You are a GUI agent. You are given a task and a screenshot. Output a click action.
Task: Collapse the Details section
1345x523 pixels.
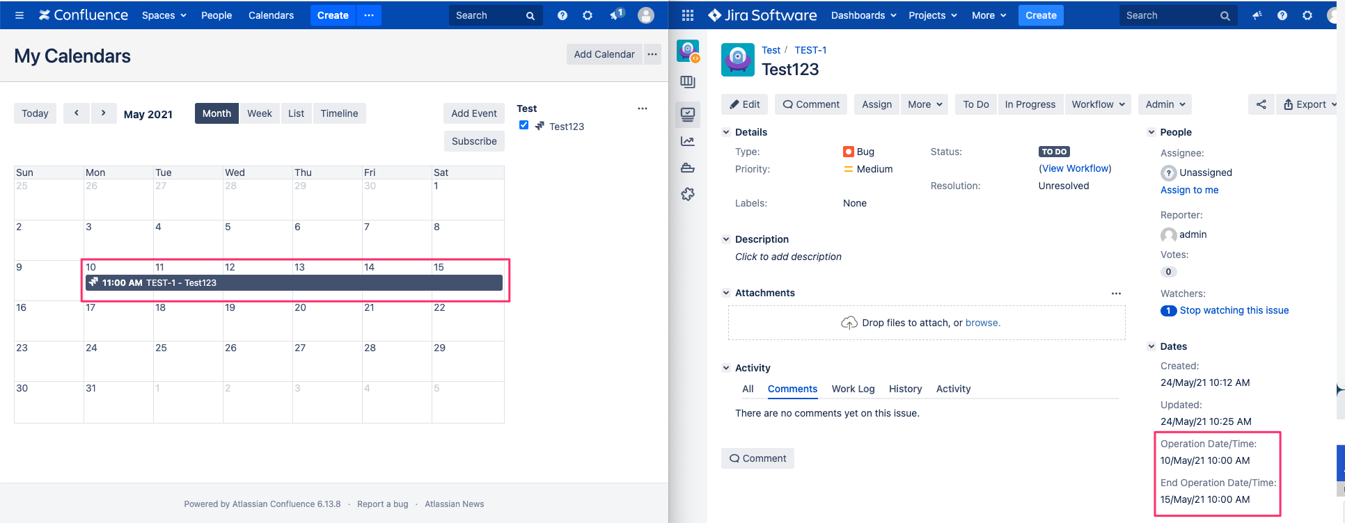coord(726,132)
